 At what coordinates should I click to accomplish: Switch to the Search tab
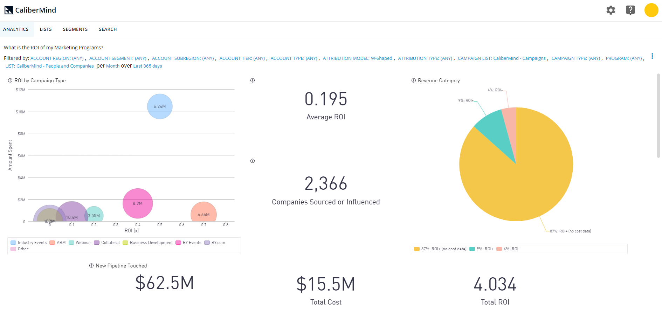[x=108, y=29]
